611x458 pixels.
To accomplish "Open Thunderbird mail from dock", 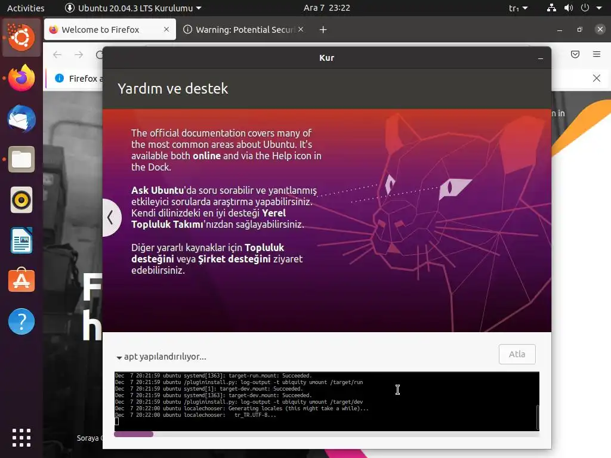I will (21, 119).
